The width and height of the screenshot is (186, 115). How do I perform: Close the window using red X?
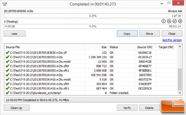(x=178, y=3)
